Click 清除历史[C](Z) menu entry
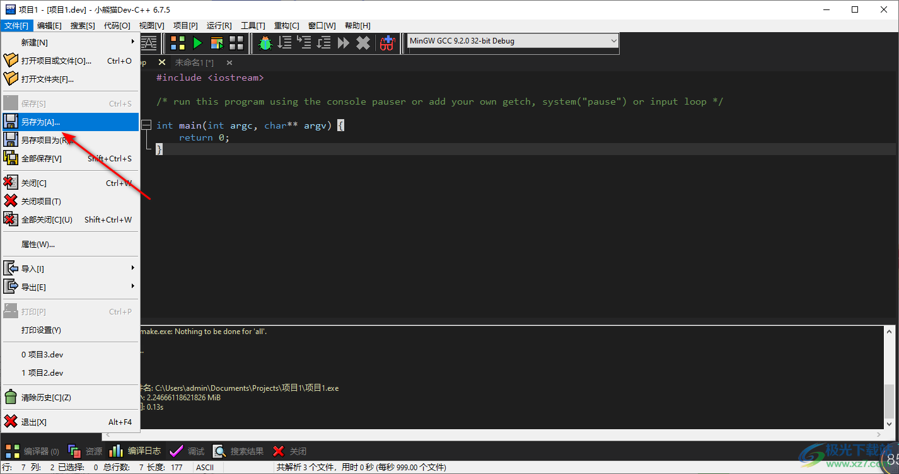Image resolution: width=899 pixels, height=474 pixels. click(71, 397)
